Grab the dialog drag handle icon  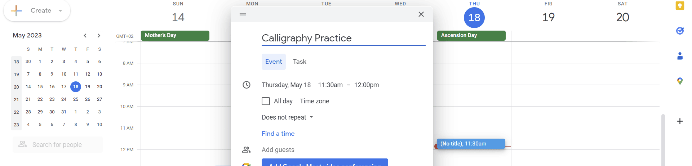pos(243,14)
